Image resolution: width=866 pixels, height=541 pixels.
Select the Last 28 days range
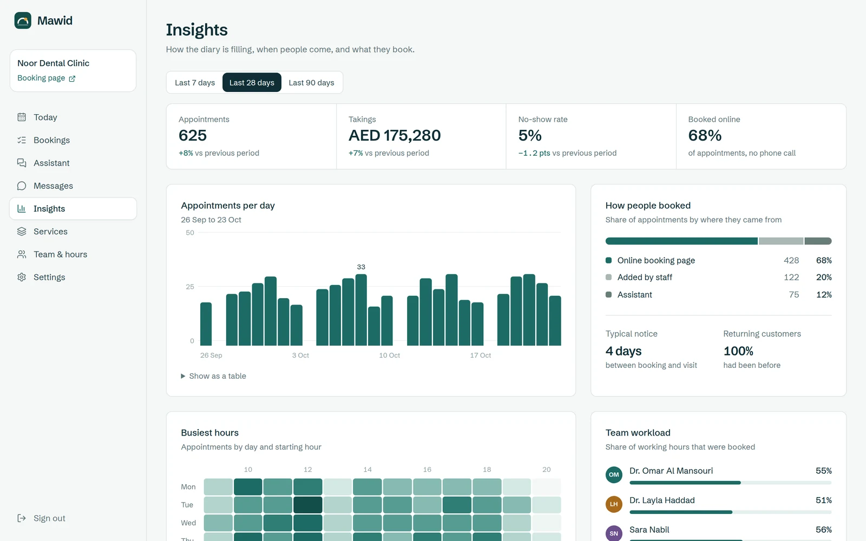point(252,82)
